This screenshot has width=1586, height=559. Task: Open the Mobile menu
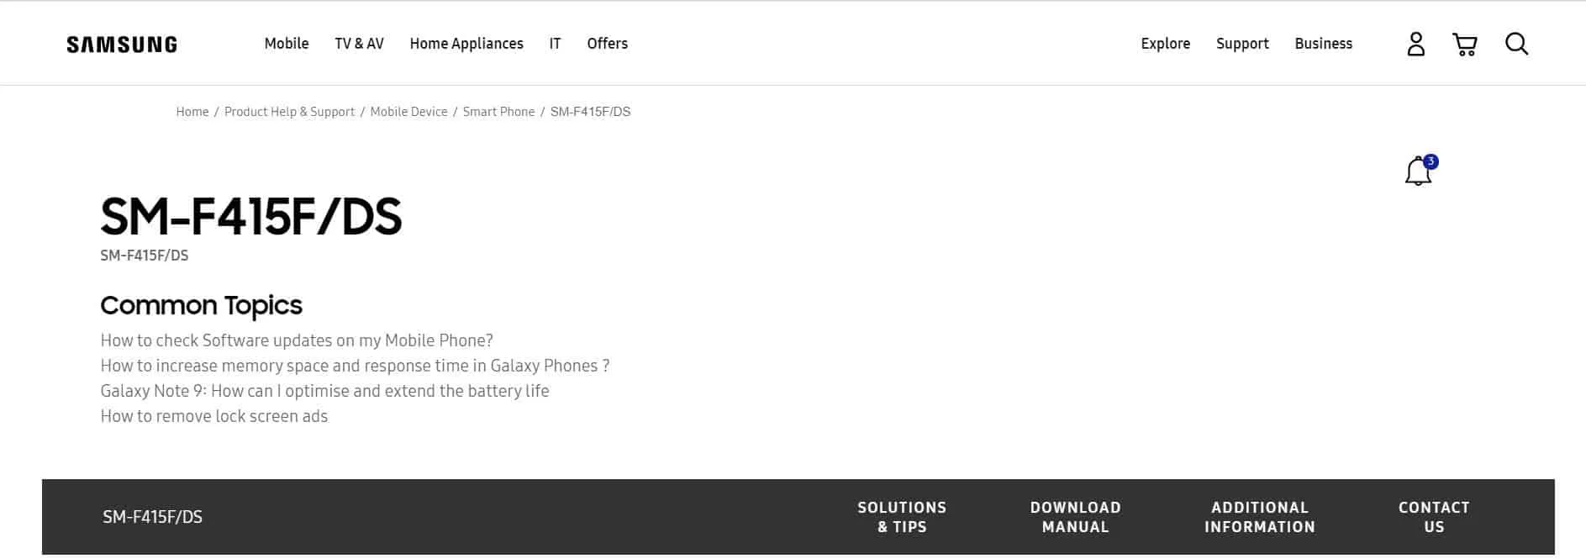(x=287, y=44)
